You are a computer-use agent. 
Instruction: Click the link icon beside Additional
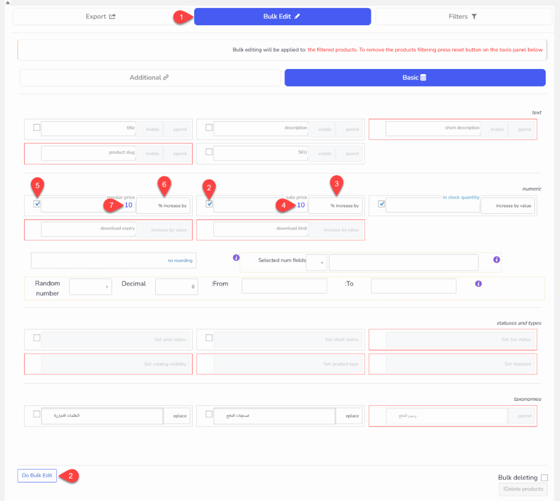(x=166, y=78)
